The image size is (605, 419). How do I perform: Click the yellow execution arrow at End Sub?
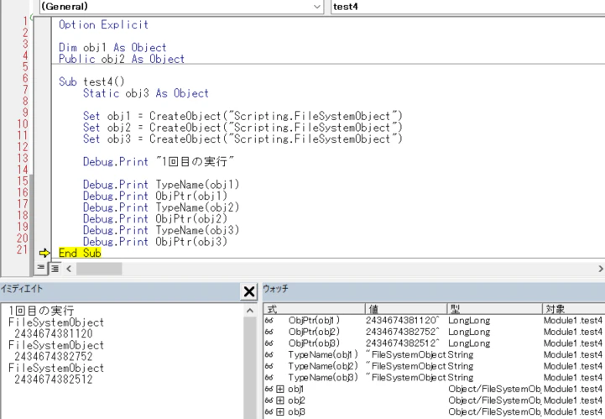pos(44,254)
